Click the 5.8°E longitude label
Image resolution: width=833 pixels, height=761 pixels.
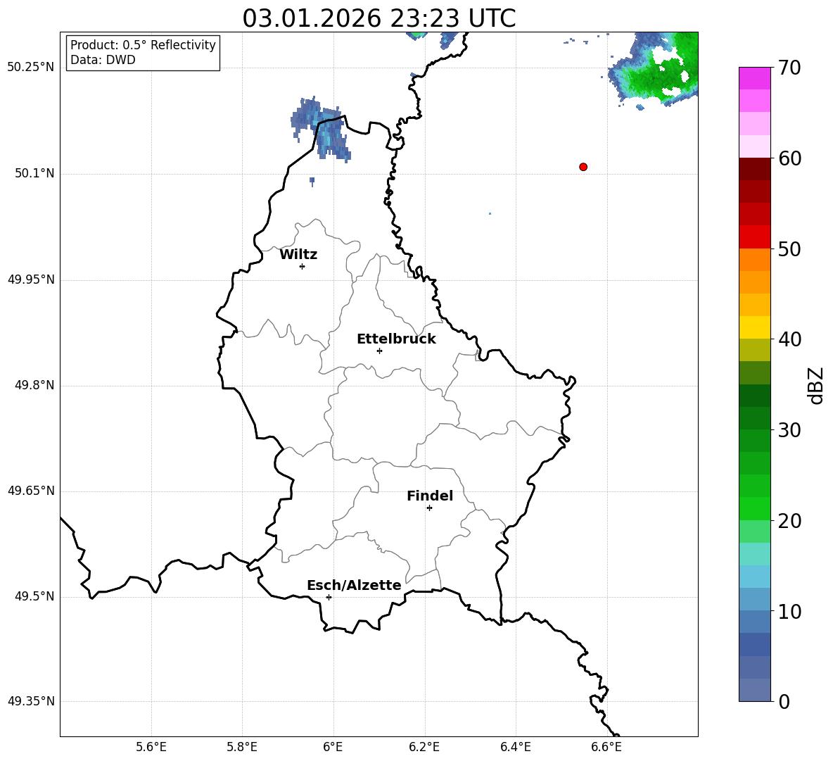242,747
